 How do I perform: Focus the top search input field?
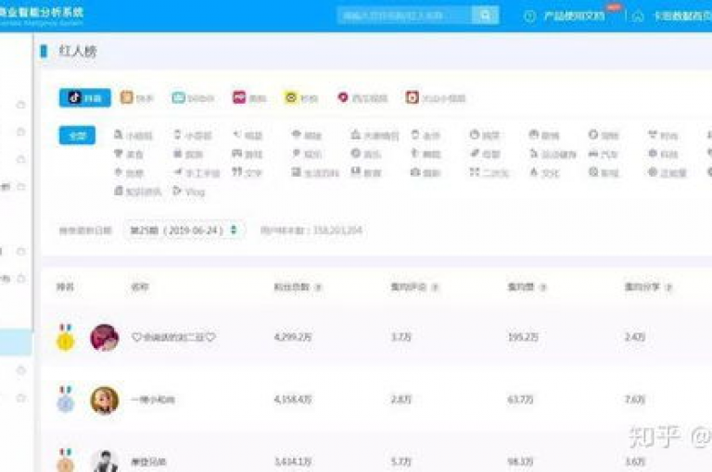click(x=404, y=16)
